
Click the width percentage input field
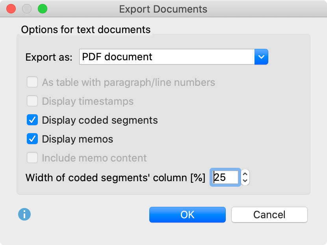point(225,177)
